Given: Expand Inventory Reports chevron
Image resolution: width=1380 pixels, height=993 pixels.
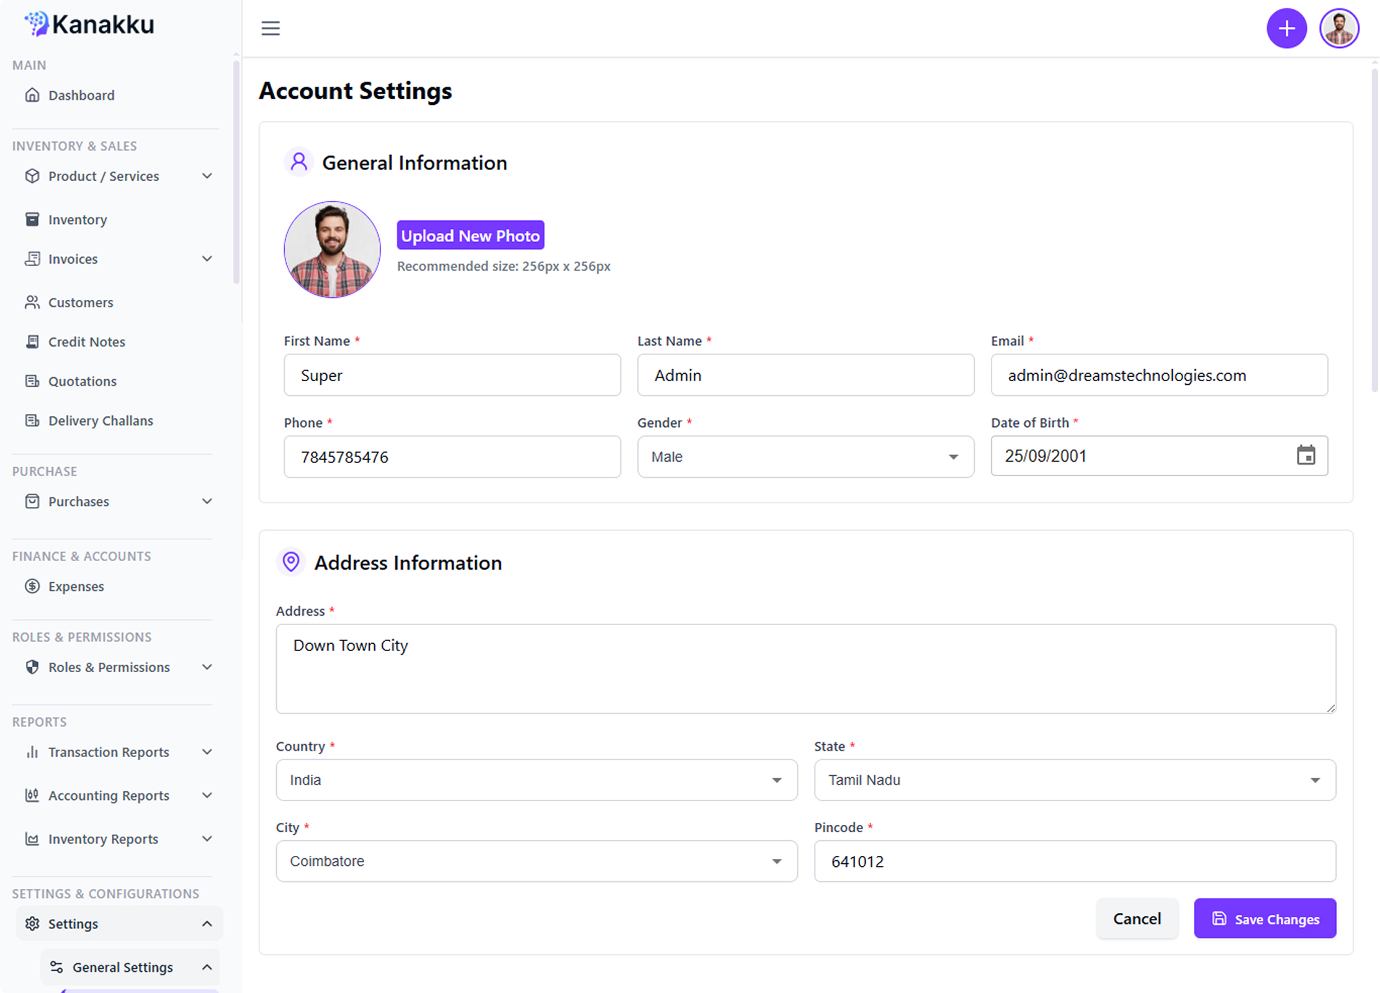Looking at the screenshot, I should coord(207,838).
